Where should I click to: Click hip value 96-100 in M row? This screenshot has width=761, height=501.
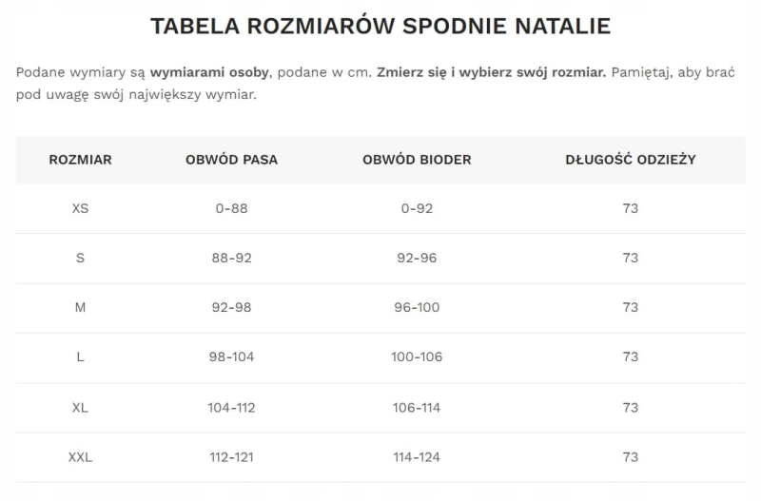[x=417, y=307]
